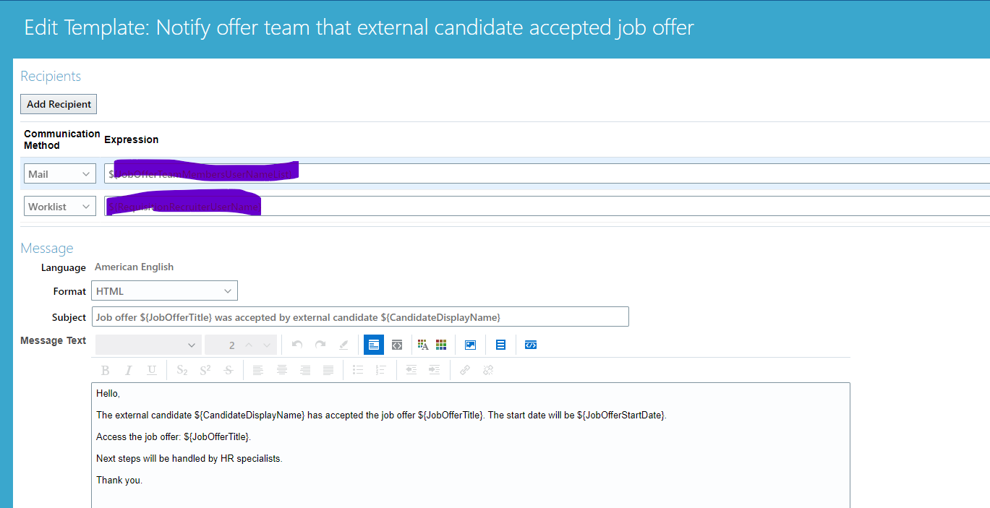Viewport: 990px width, 508px height.
Task: Toggle underline formatting
Action: (x=152, y=369)
